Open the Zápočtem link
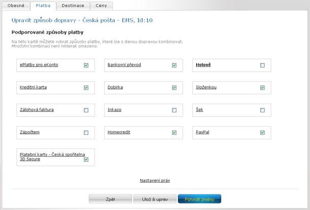The height and width of the screenshot is (210, 310). 29,132
